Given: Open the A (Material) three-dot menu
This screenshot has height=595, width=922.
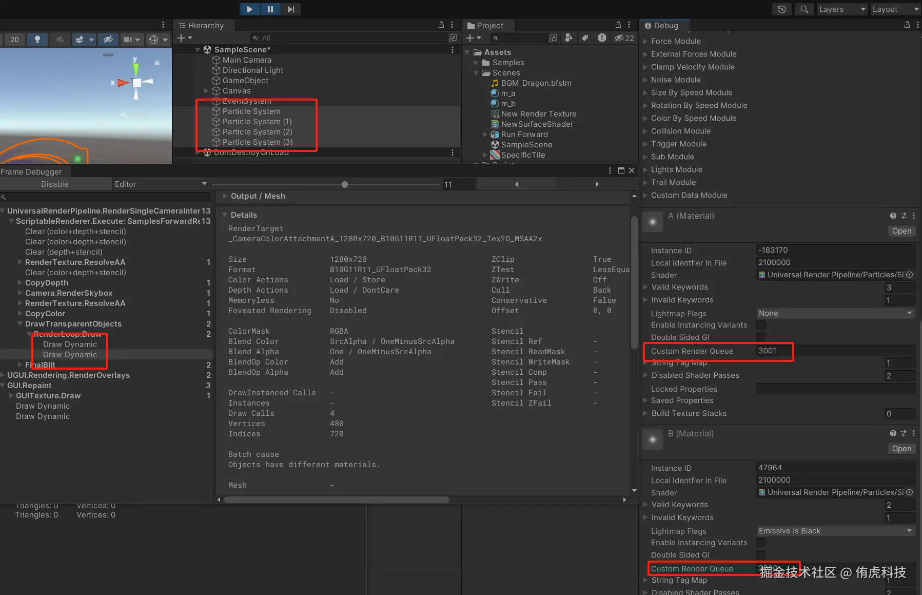Looking at the screenshot, I should (x=914, y=216).
